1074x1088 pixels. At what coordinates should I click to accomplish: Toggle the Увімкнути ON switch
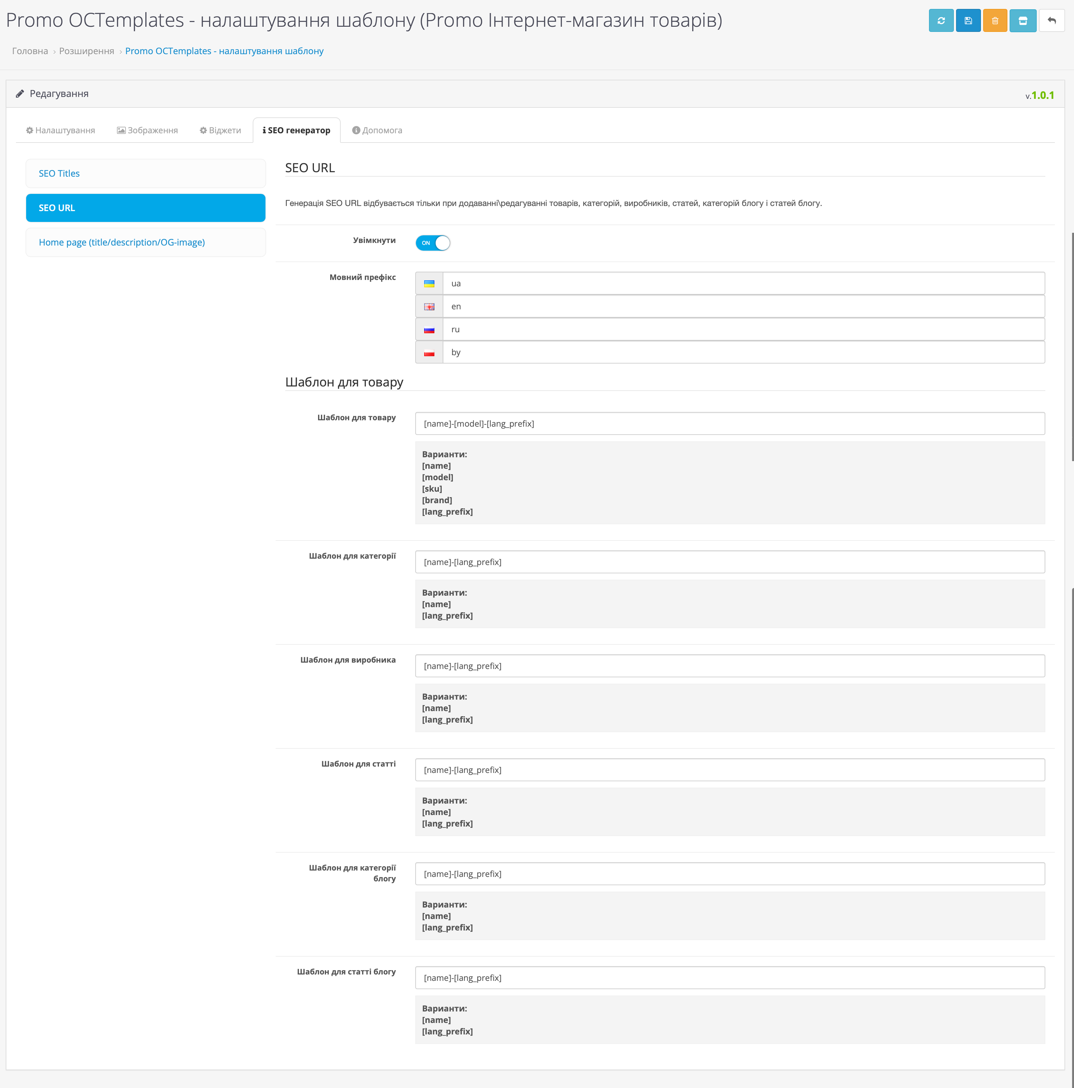click(x=432, y=243)
